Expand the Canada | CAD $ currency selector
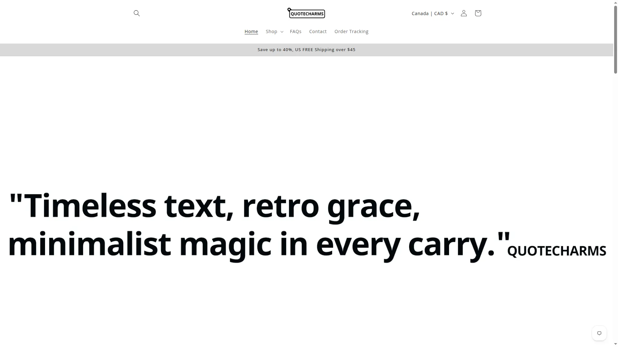 point(433,13)
